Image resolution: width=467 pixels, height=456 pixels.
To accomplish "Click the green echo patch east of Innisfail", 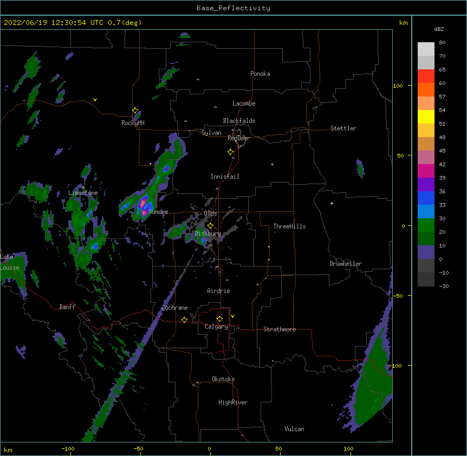I will (360, 169).
